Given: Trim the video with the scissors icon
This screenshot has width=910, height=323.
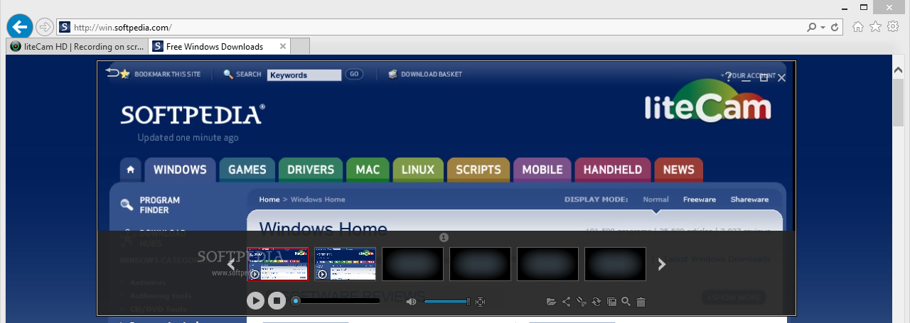Looking at the screenshot, I should point(581,302).
